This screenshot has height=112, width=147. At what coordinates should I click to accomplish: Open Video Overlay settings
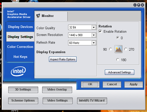(x=57, y=90)
